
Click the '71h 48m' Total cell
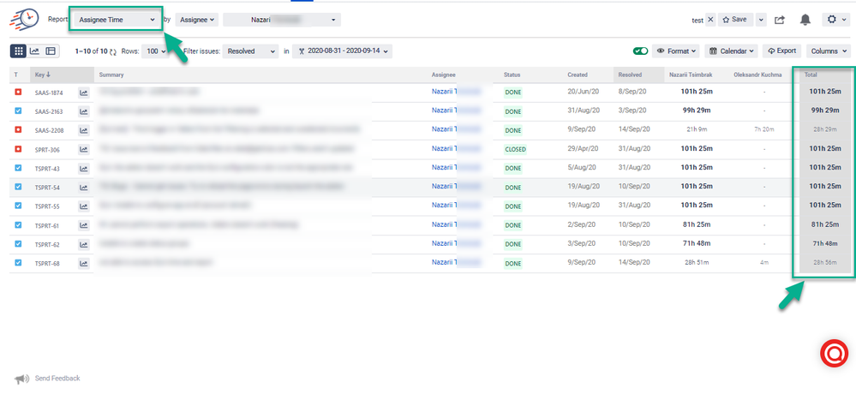(825, 243)
